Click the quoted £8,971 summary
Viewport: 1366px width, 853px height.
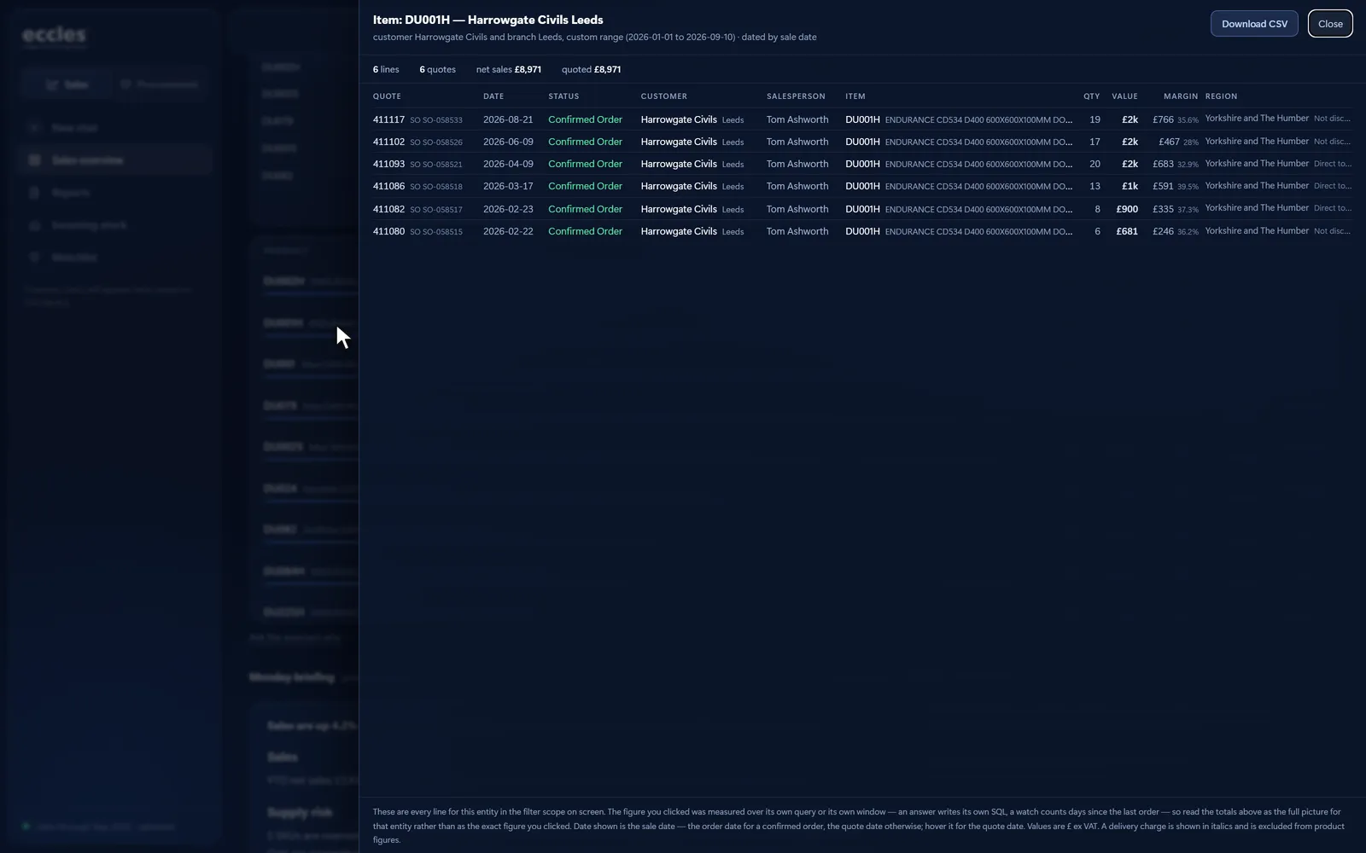[591, 69]
